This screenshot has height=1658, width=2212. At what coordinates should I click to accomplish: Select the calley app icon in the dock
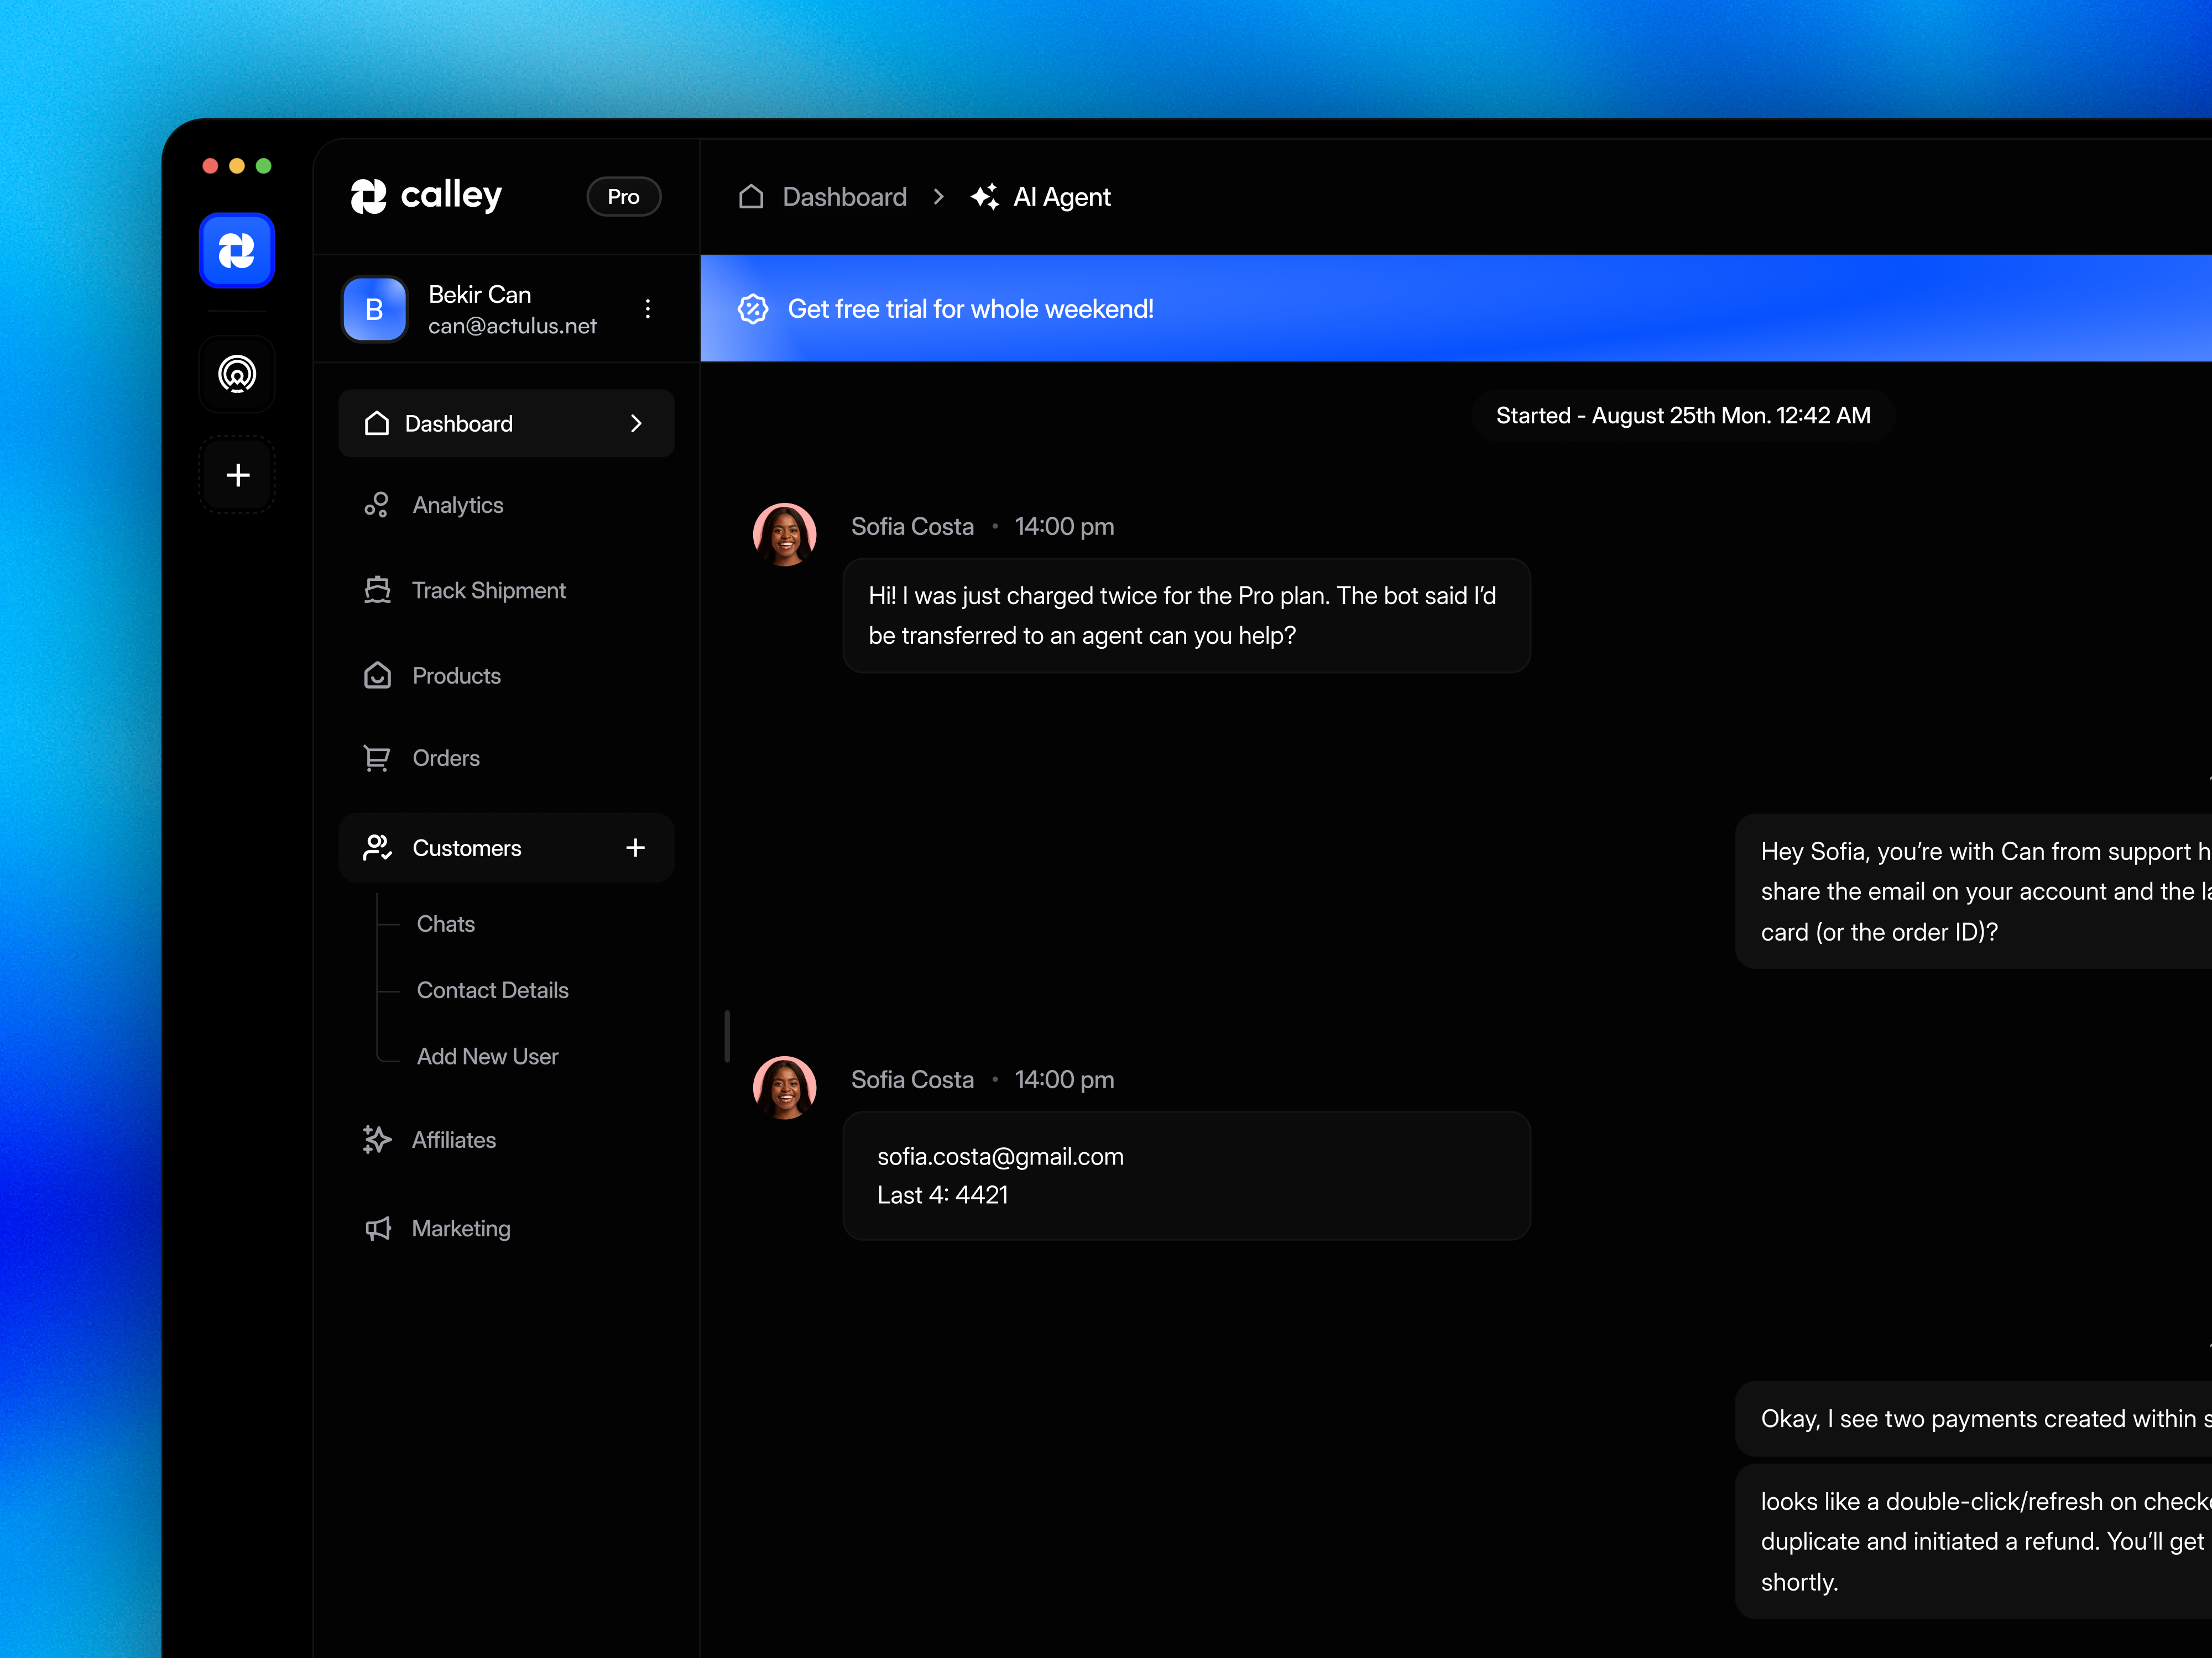[x=237, y=251]
